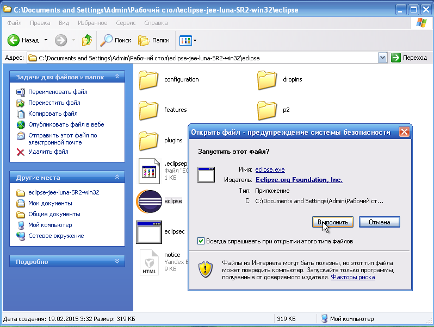Select the eclipsec console application icon

point(149,232)
